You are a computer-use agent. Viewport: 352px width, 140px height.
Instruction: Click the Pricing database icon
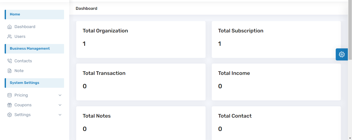[x=10, y=95]
